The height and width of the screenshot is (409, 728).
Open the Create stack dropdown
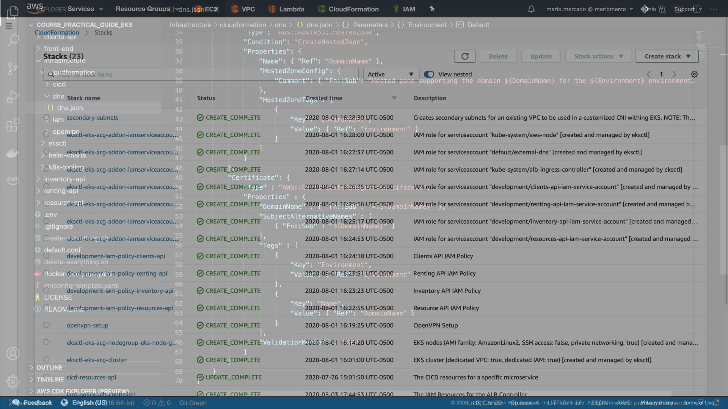click(667, 56)
